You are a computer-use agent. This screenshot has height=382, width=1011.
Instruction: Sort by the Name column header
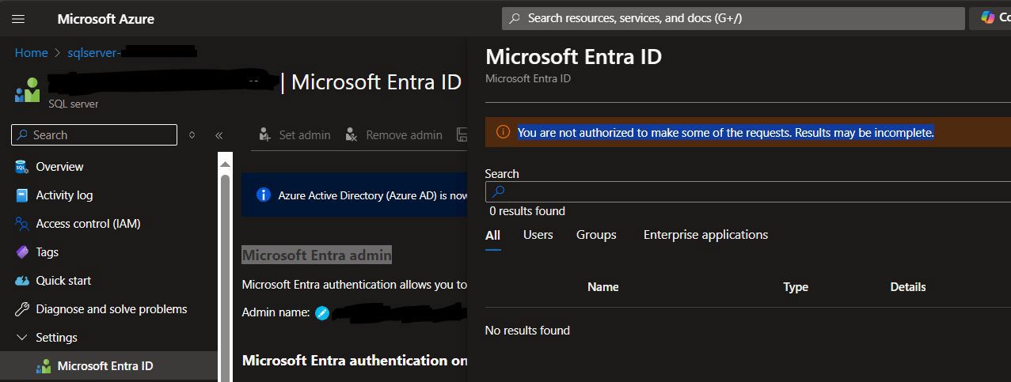pos(603,287)
